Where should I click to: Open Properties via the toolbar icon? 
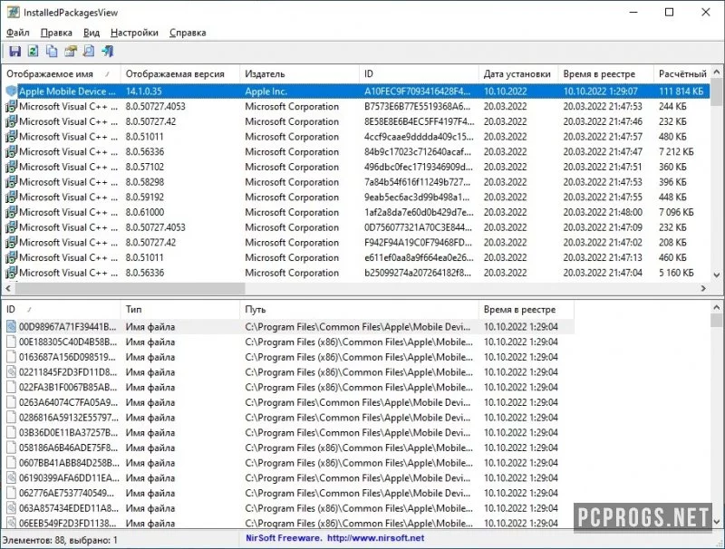[x=71, y=52]
